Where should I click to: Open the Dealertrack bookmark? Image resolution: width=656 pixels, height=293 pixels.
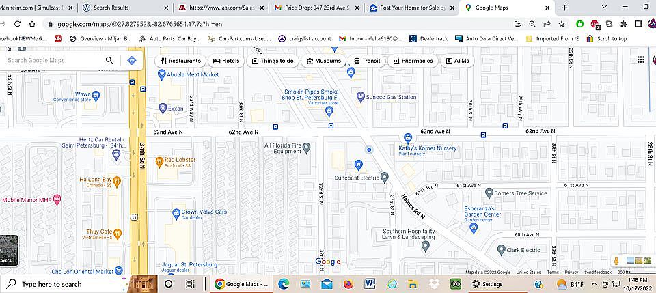pyautogui.click(x=429, y=38)
